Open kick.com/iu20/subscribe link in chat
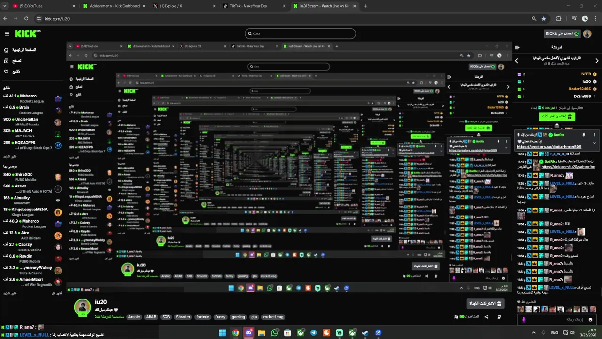This screenshot has width=602, height=339. 568,167
